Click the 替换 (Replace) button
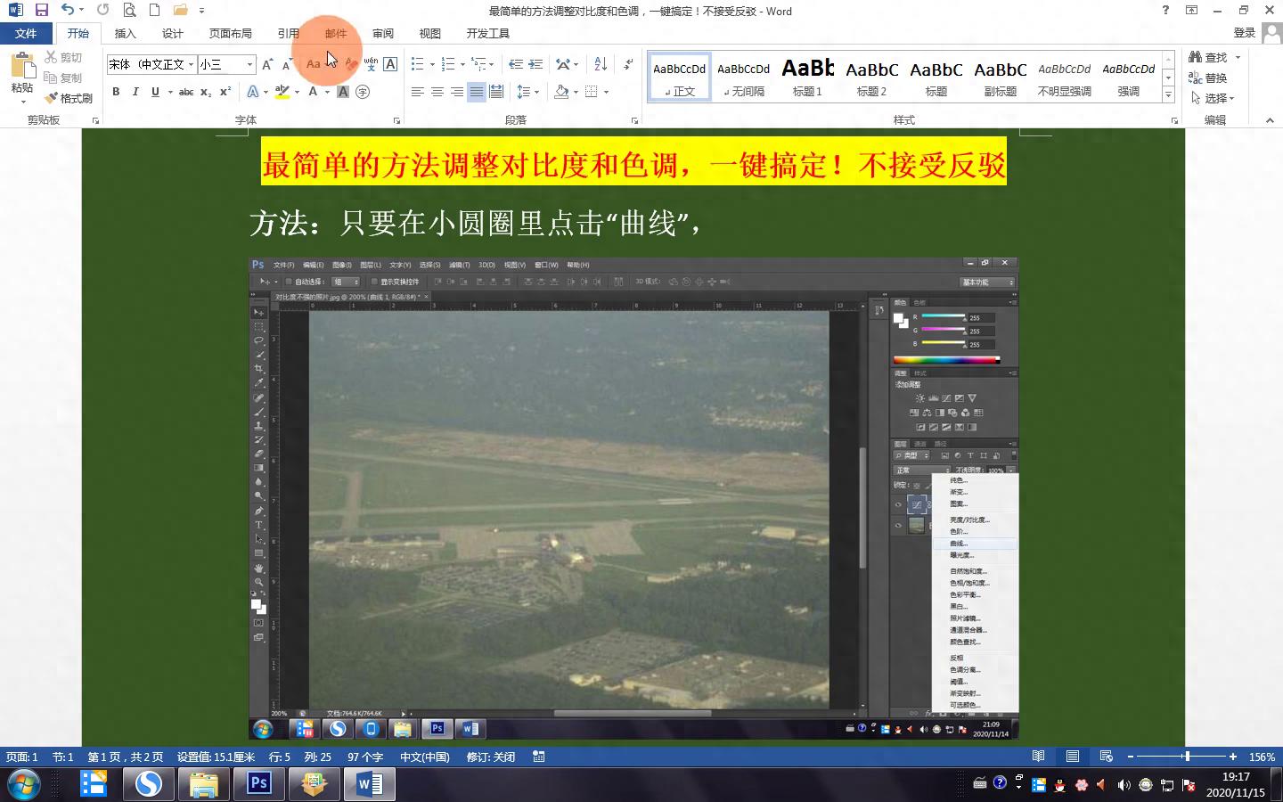Screen dimensions: 1283x802 (x=1208, y=78)
